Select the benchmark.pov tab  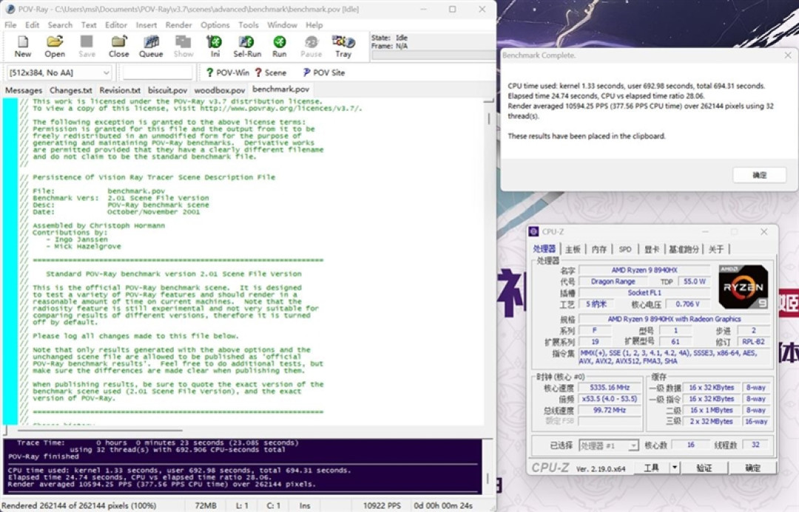coord(281,89)
